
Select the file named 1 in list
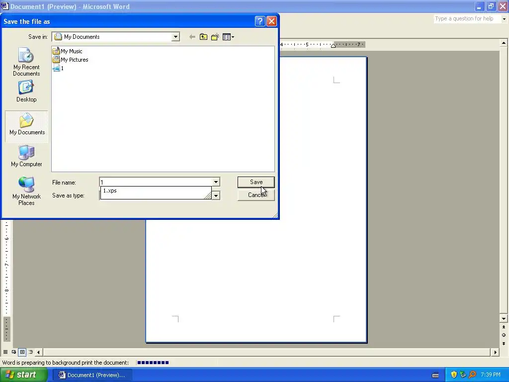click(x=59, y=68)
